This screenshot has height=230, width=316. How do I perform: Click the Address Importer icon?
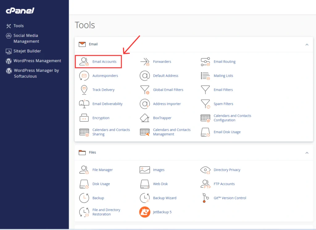click(x=145, y=104)
